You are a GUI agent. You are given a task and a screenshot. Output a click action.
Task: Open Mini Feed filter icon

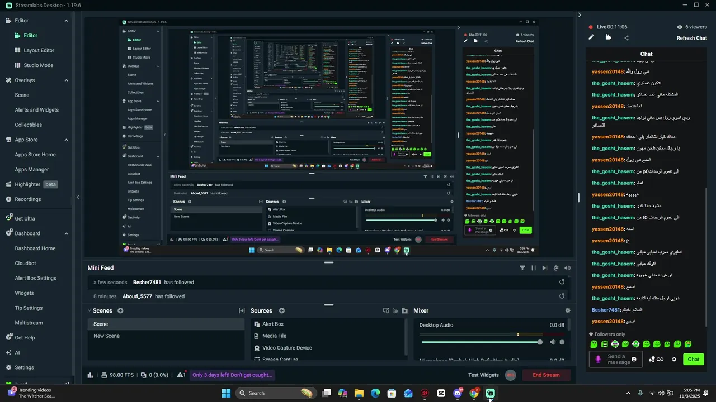[x=522, y=268]
